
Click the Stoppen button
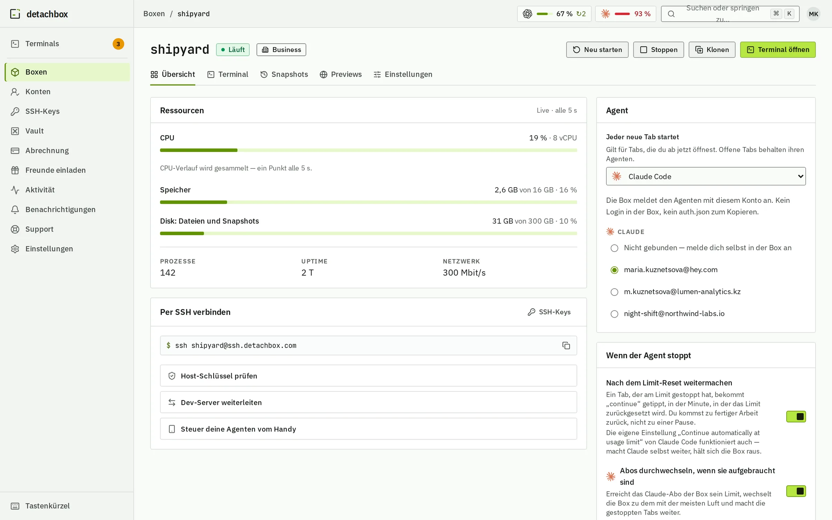[658, 50]
